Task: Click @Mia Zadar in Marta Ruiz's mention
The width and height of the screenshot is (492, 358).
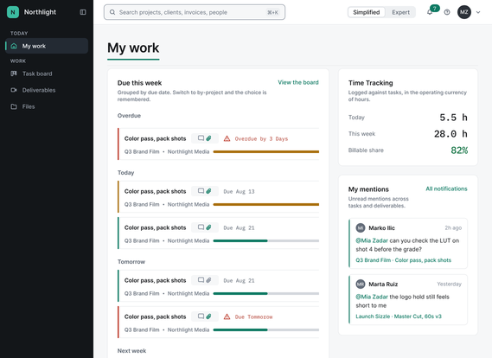Action: pyautogui.click(x=372, y=297)
